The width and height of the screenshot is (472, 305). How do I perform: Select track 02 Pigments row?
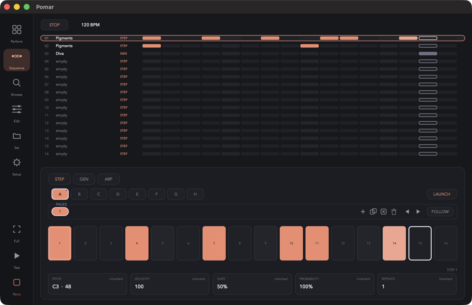[253, 46]
